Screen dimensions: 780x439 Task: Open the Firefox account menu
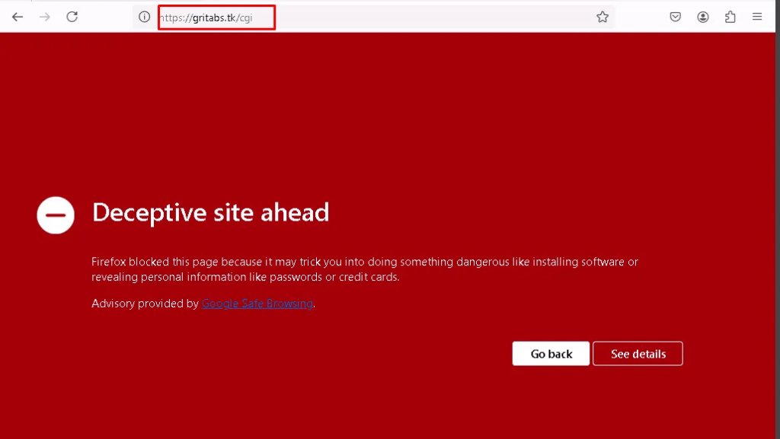click(703, 17)
